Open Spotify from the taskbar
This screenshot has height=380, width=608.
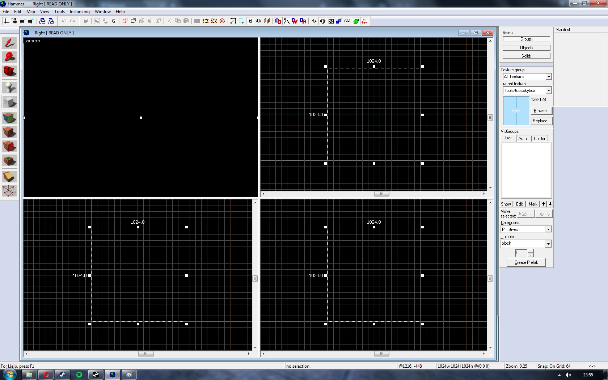tap(79, 375)
